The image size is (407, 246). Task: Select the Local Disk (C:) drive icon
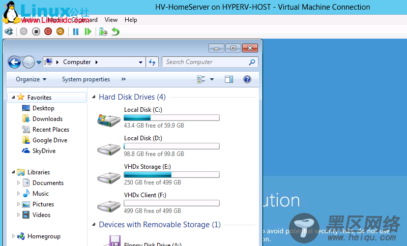click(x=109, y=120)
